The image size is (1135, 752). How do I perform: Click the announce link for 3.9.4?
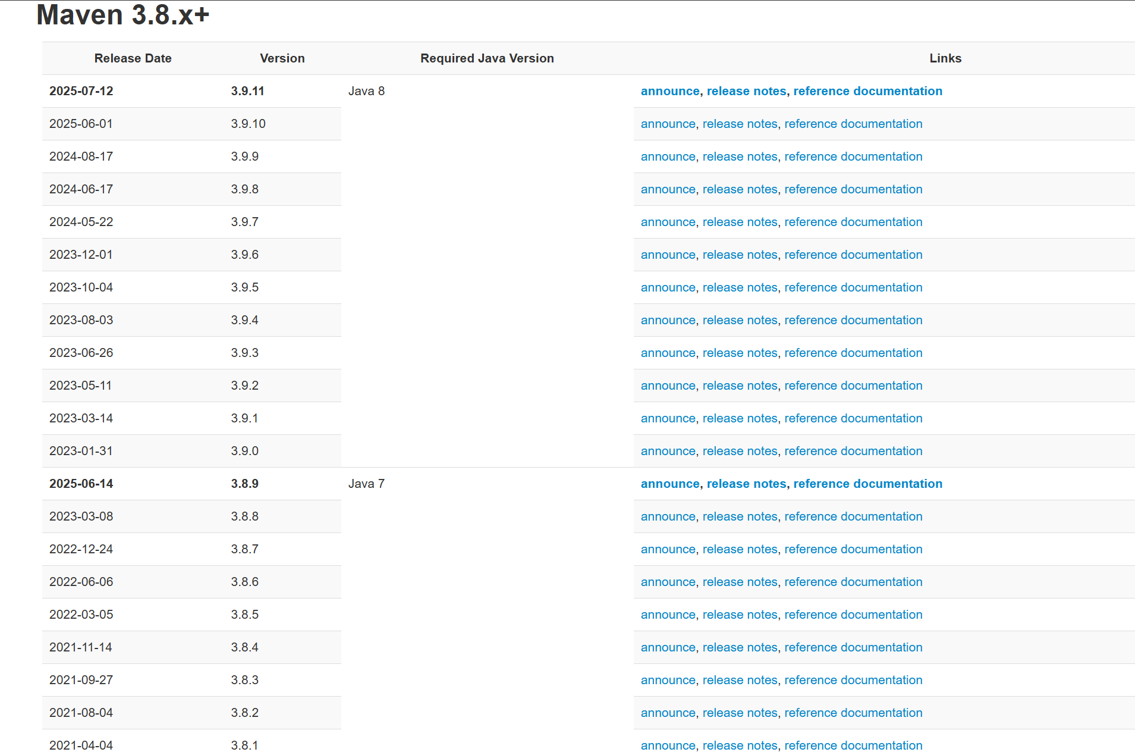pos(668,320)
